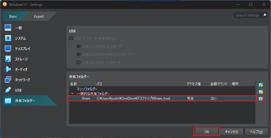
Task: Click the edit shared folder icon
Action: (261, 92)
